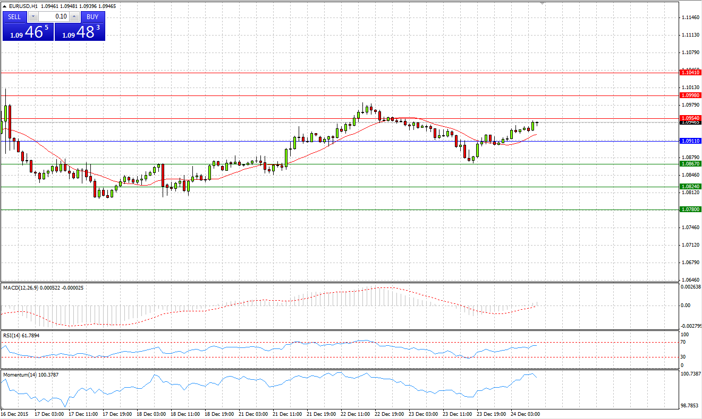
Task: Click the 18 Dec 03:00 time axis label
Action: (151, 414)
